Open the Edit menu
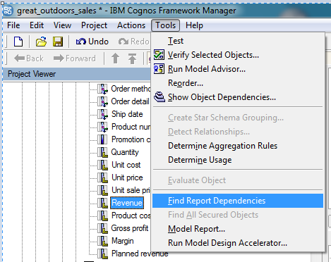This screenshot has height=262, width=331. (x=37, y=25)
